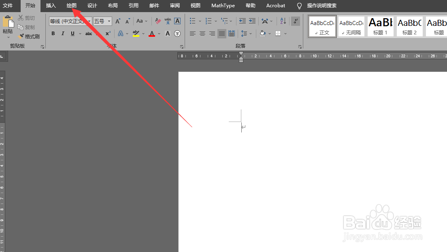Click the borders icon
Viewport: 447px width, 252px height.
click(x=278, y=34)
